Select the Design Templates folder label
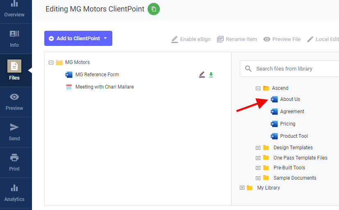The image size is (339, 210). [293, 148]
